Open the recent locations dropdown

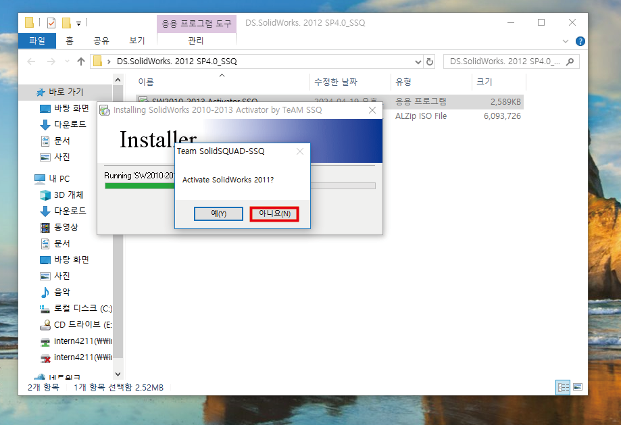click(x=67, y=61)
